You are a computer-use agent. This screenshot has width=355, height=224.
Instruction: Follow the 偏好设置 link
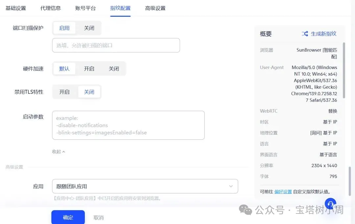point(283,191)
